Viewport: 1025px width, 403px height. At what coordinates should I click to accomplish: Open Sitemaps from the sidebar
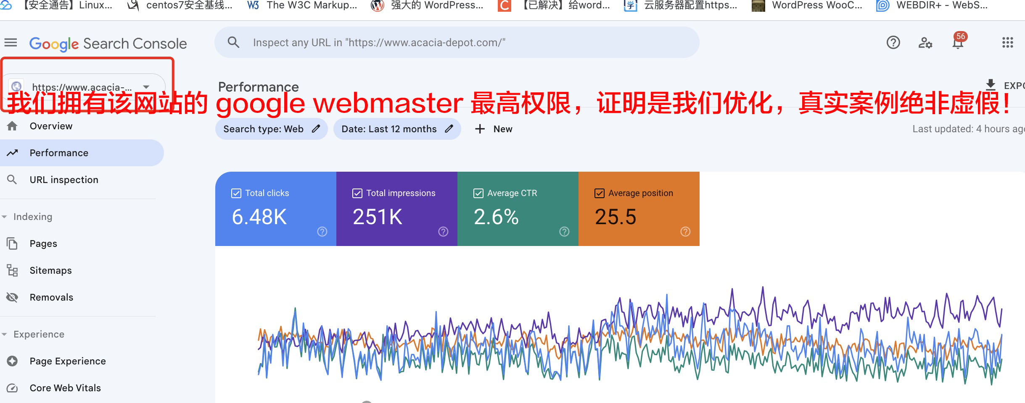50,270
